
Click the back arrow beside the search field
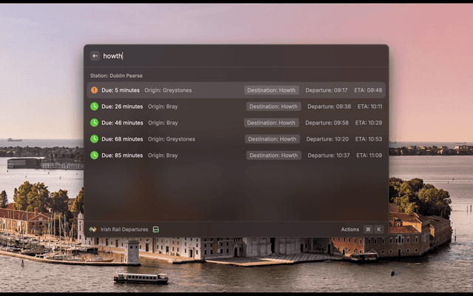coord(95,55)
